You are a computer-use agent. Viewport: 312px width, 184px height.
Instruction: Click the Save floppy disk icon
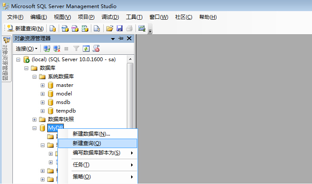coord(120,28)
